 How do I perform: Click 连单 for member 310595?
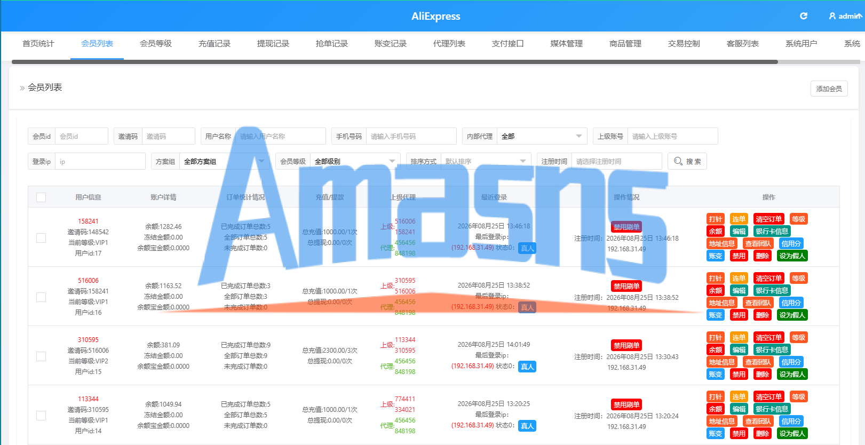pos(739,337)
